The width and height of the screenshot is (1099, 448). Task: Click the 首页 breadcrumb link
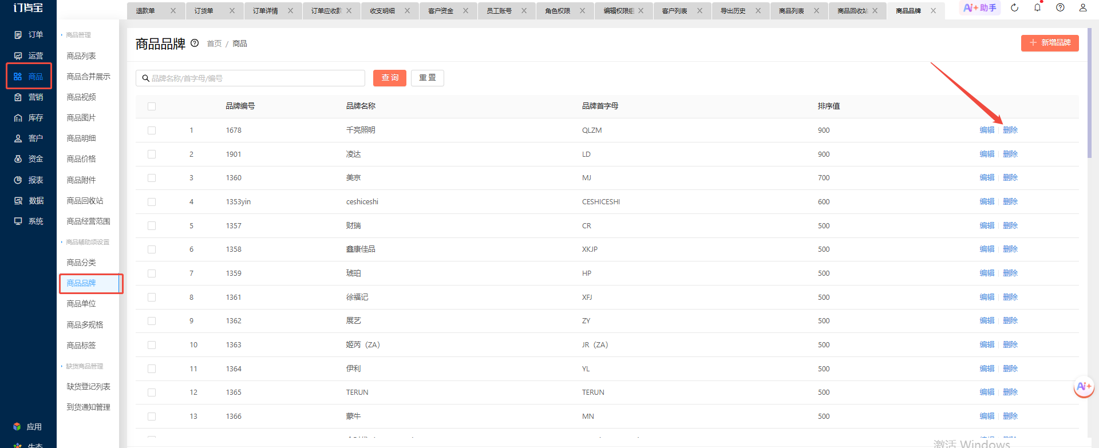coord(214,43)
